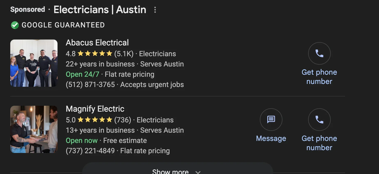379x174 pixels.
Task: Click the green Google Guaranteed checkmark badge
Action: [x=15, y=25]
